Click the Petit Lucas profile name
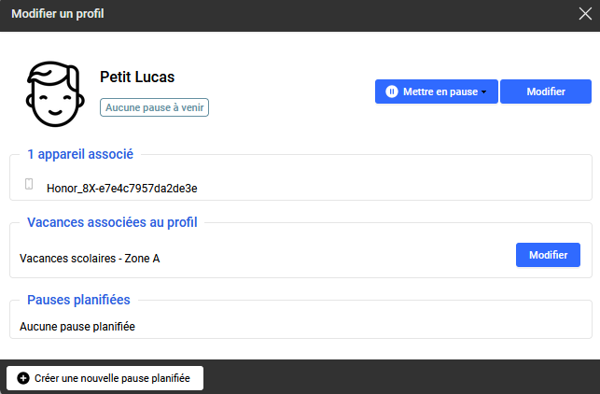 point(137,77)
